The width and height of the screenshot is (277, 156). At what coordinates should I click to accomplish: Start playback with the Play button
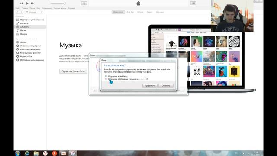27,3
